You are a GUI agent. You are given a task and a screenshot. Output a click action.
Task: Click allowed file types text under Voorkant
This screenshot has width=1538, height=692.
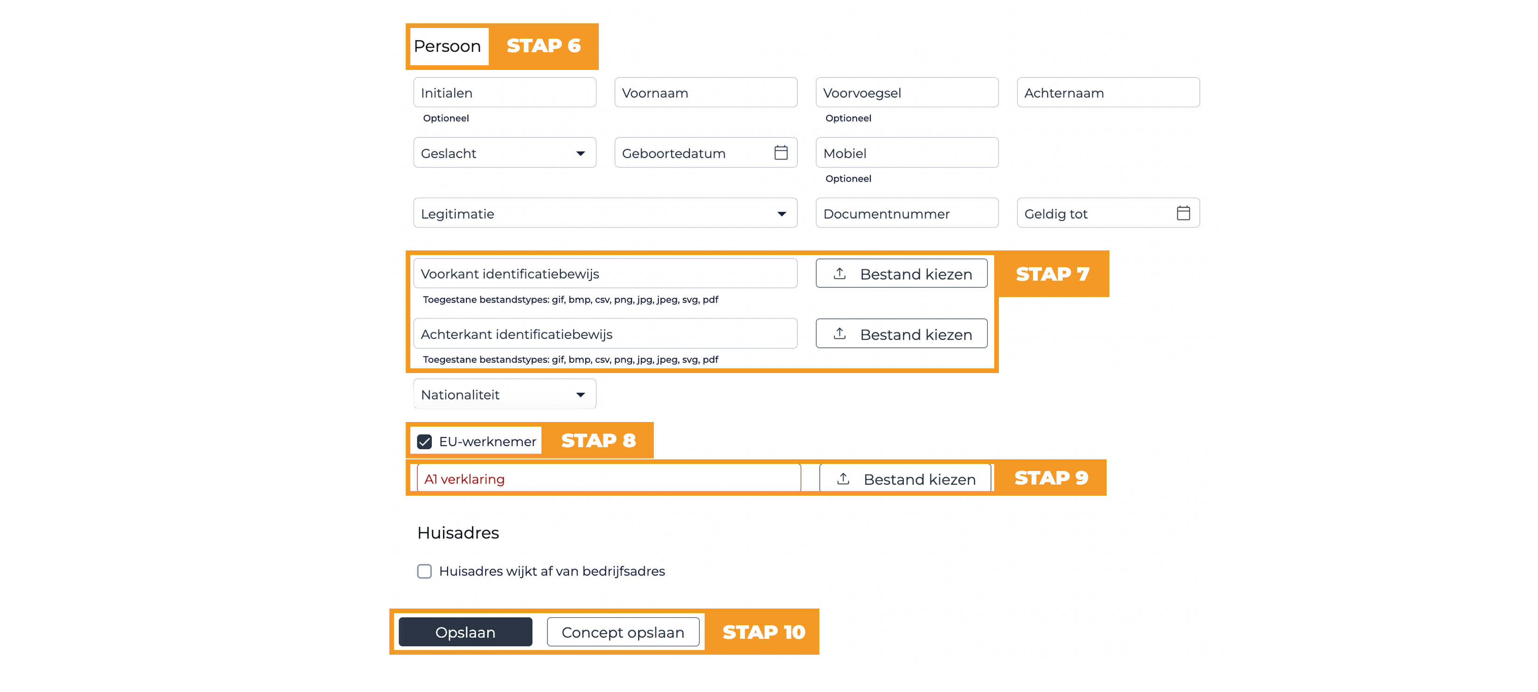point(570,300)
